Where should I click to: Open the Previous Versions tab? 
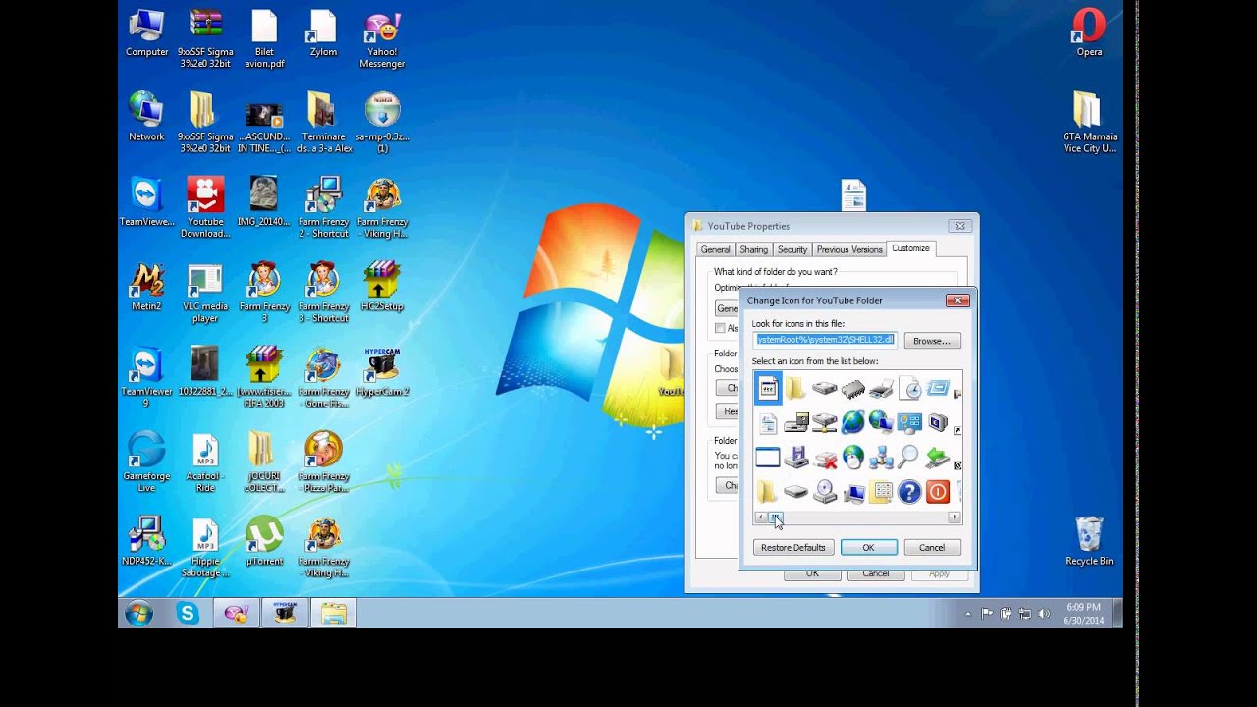[848, 249]
